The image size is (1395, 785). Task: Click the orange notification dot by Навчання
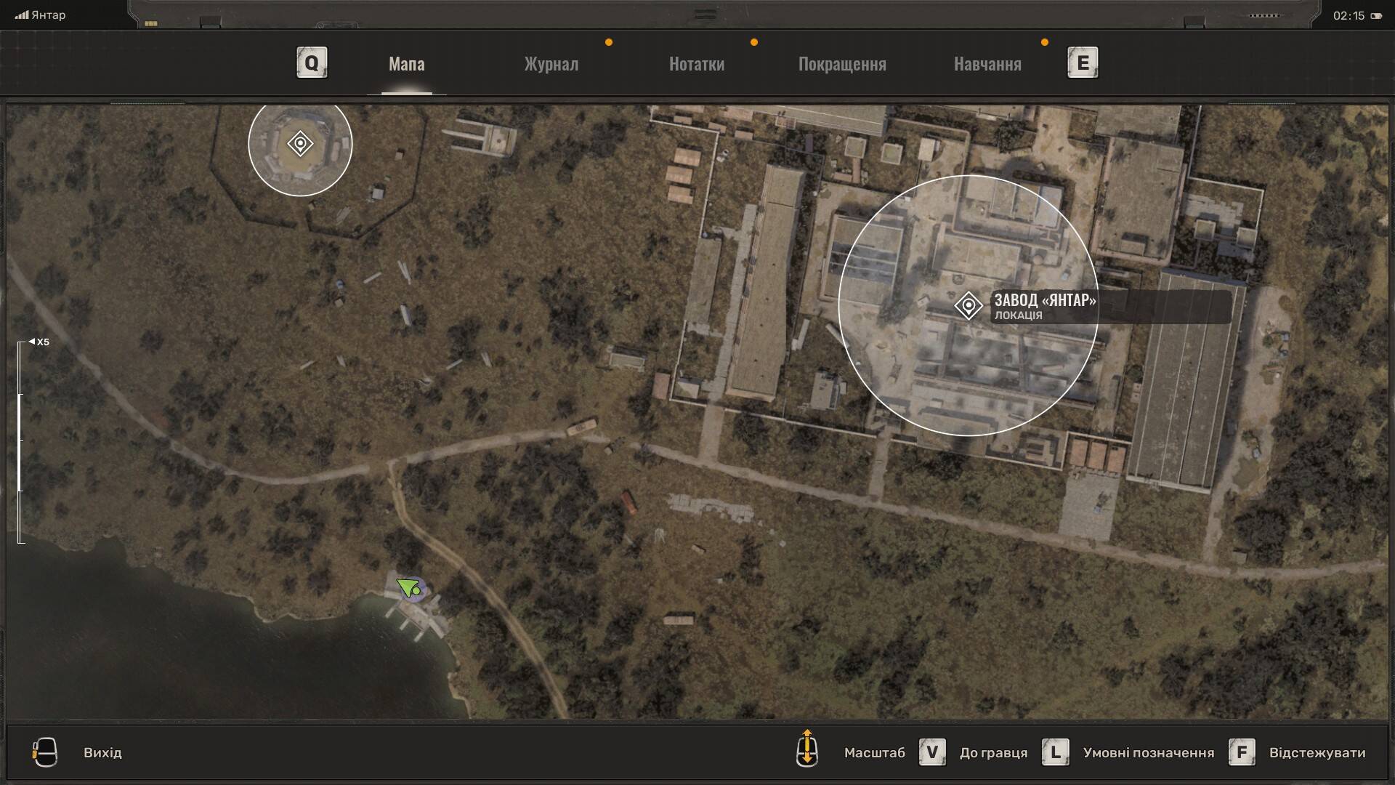tap(1045, 42)
